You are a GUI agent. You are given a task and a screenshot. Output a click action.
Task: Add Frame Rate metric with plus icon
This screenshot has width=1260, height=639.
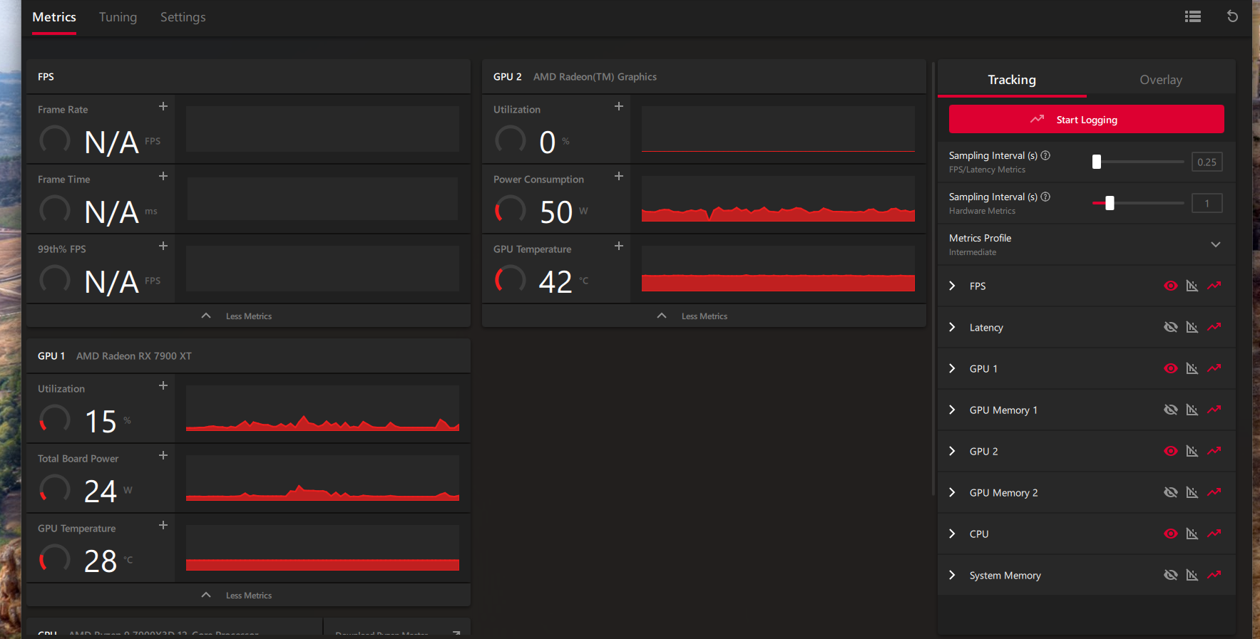tap(163, 106)
